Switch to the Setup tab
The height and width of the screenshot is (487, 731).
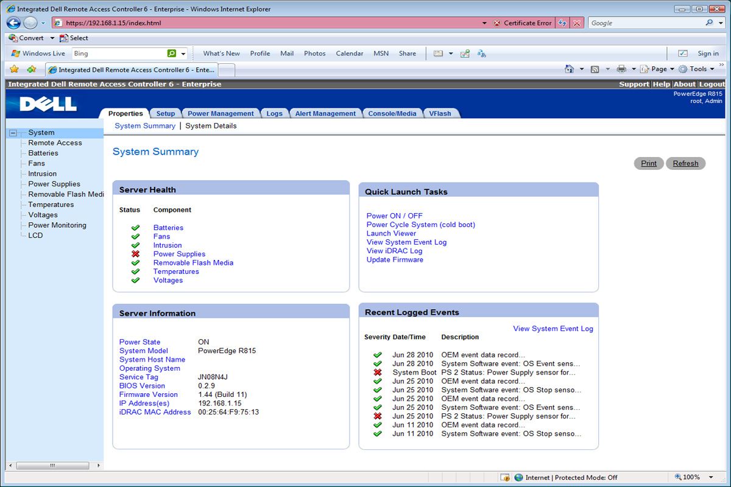point(165,113)
